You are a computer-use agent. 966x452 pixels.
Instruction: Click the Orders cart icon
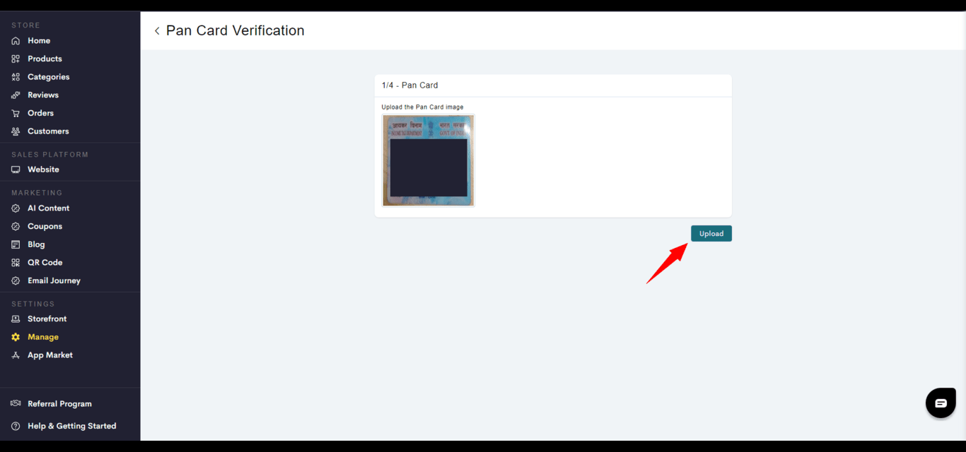tap(16, 113)
